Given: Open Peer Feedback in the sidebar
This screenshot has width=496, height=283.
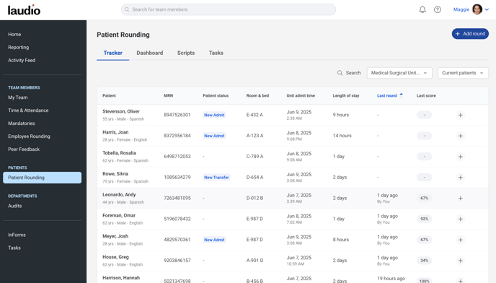Looking at the screenshot, I should click(24, 149).
